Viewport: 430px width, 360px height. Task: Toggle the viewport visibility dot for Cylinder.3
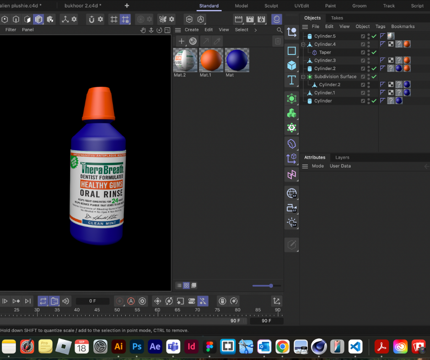[369, 58]
